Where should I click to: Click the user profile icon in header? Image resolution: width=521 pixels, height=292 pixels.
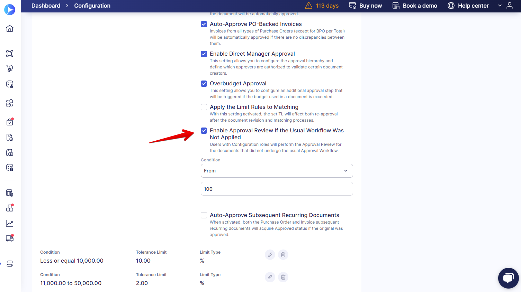[510, 6]
